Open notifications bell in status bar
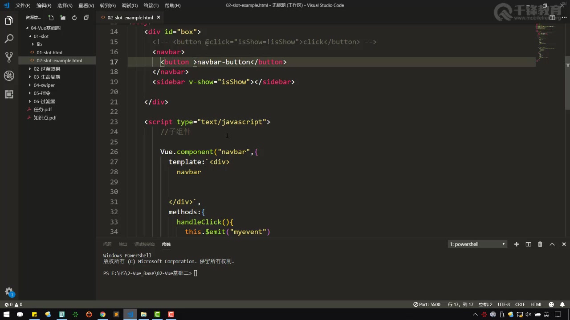This screenshot has height=320, width=570. [562, 304]
